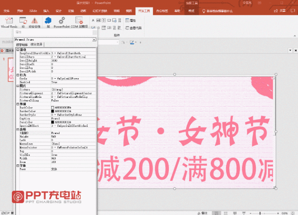Insert a Command Button control
This screenshot has height=215, width=298.
109,20
